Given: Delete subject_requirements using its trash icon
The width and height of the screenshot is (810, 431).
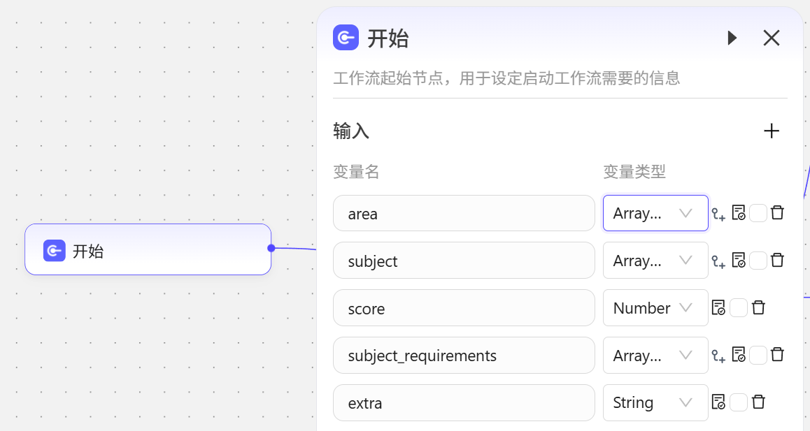Looking at the screenshot, I should click(776, 355).
